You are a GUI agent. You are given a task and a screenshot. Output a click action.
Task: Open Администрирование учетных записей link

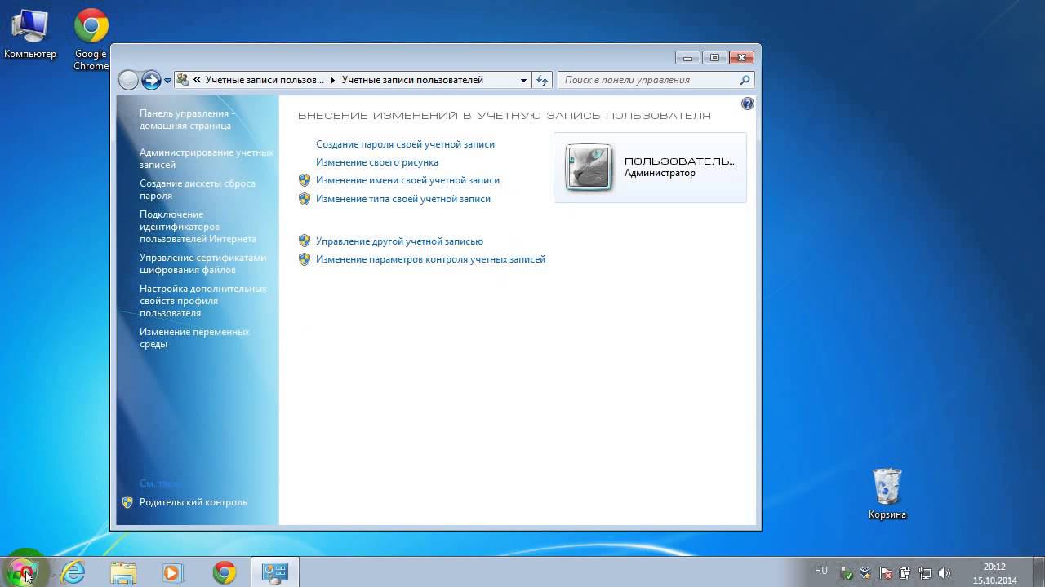207,158
